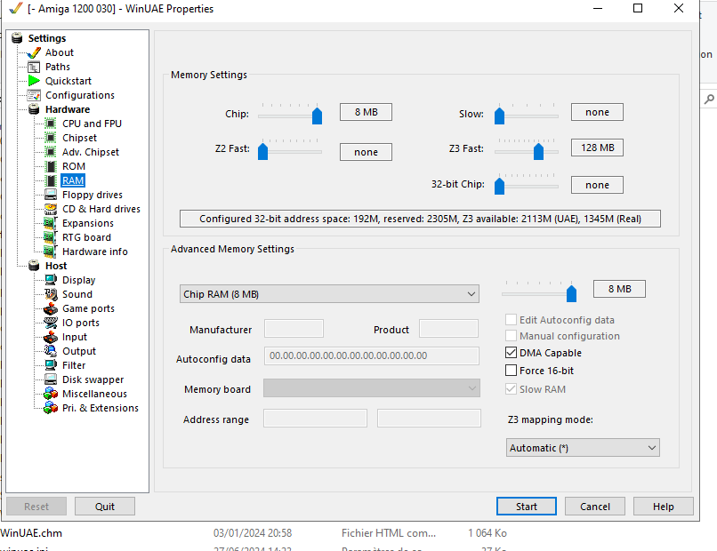The height and width of the screenshot is (551, 717).
Task: Click the Hardware disk icon
Action: pos(34,109)
